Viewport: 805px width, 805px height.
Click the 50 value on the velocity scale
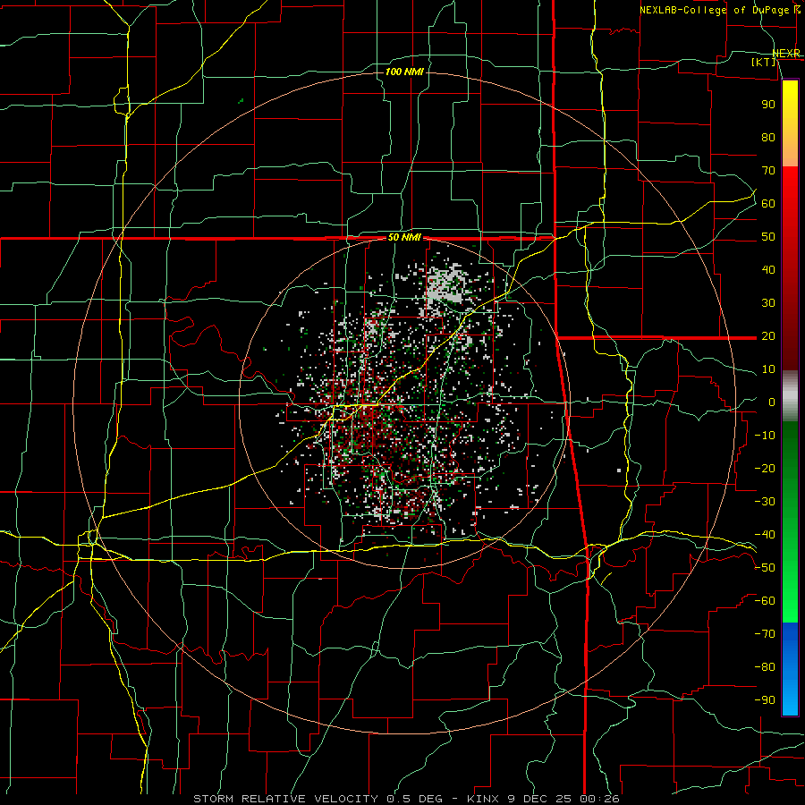pos(768,237)
